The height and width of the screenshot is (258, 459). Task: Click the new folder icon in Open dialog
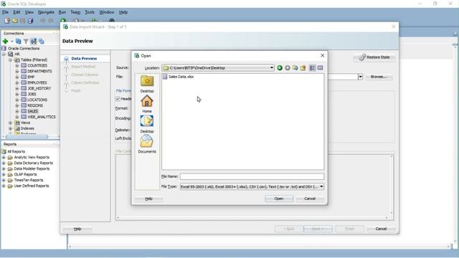(303, 68)
